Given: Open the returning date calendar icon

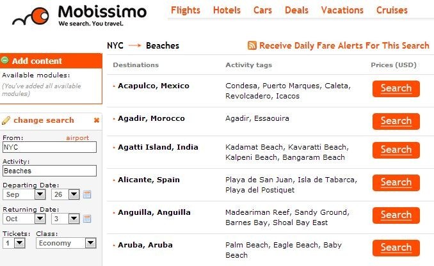Looking at the screenshot, I should click(x=87, y=219).
